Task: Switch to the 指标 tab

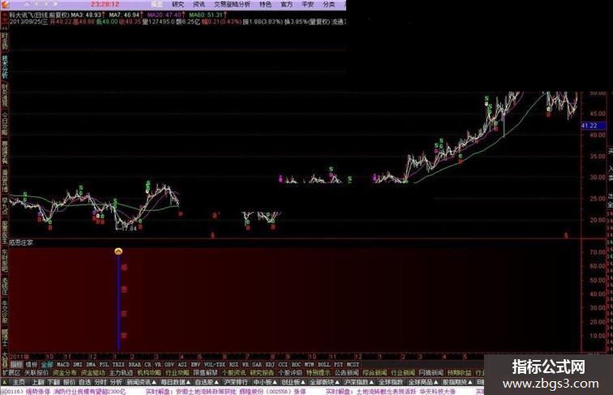Action: 16,365
